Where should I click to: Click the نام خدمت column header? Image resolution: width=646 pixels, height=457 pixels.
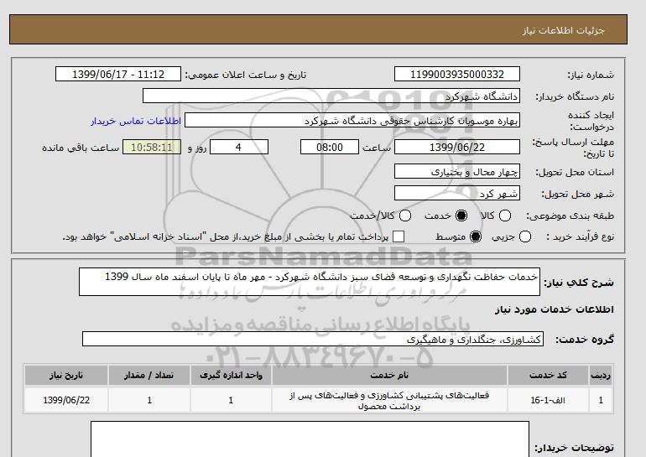(389, 375)
